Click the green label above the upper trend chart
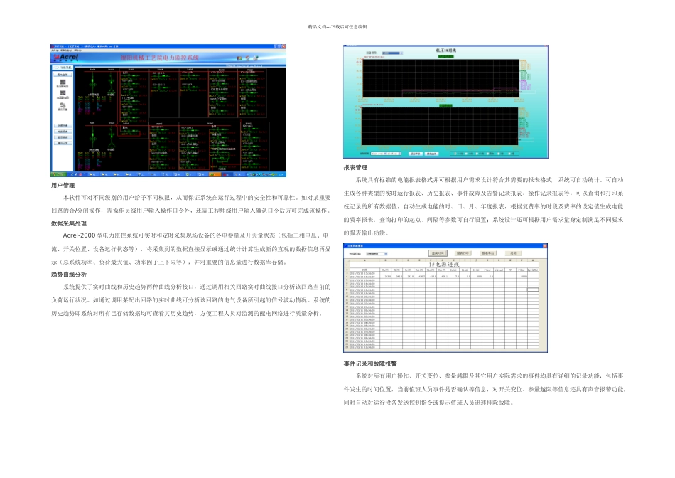Image resolution: width=675 pixels, height=478 pixels. (446, 56)
